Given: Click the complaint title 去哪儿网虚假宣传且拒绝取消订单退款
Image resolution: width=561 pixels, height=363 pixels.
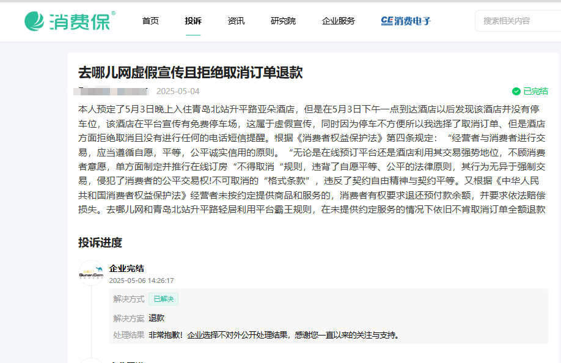Looking at the screenshot, I should click(190, 73).
